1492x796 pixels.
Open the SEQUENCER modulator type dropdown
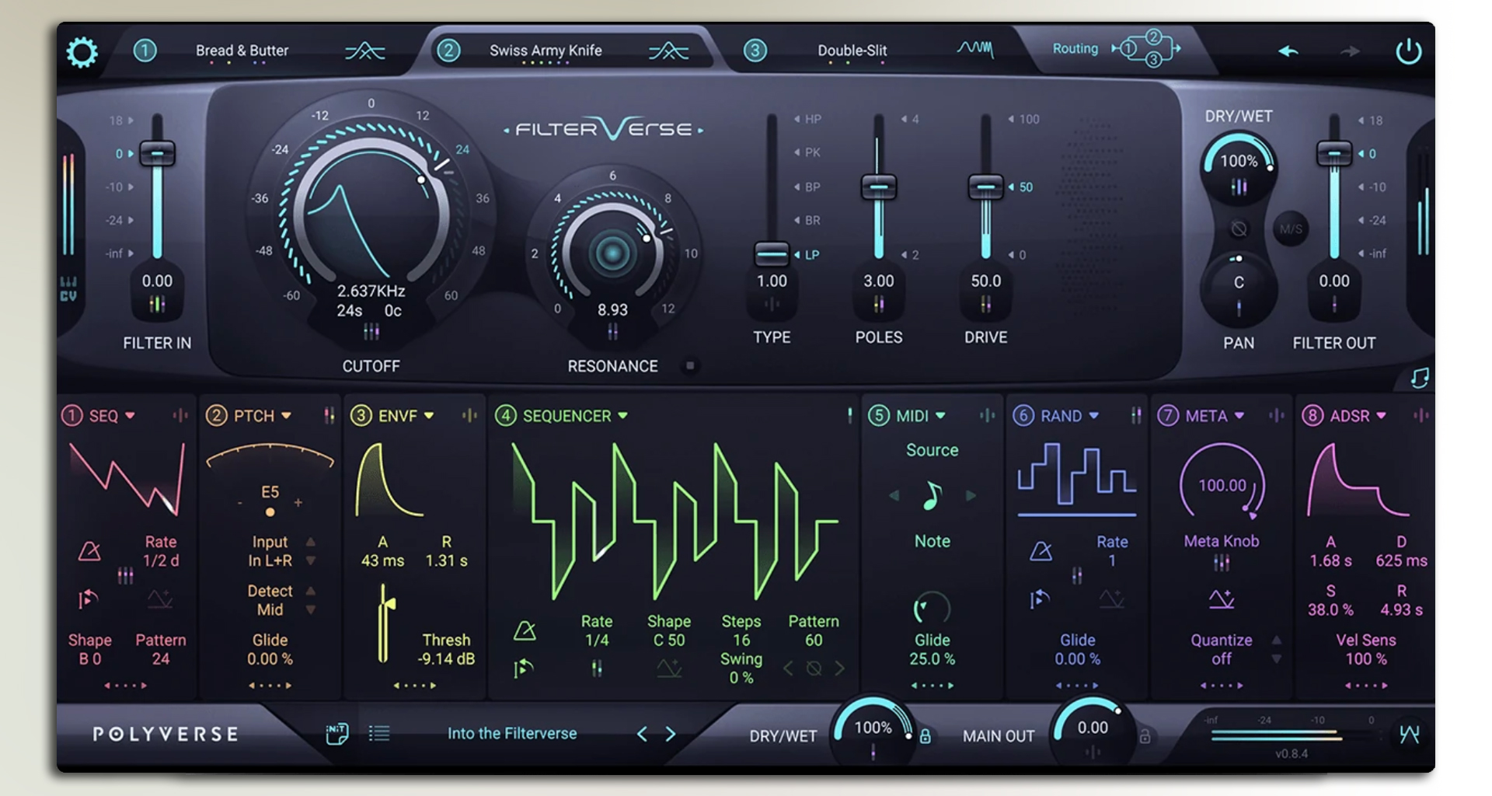pos(622,416)
